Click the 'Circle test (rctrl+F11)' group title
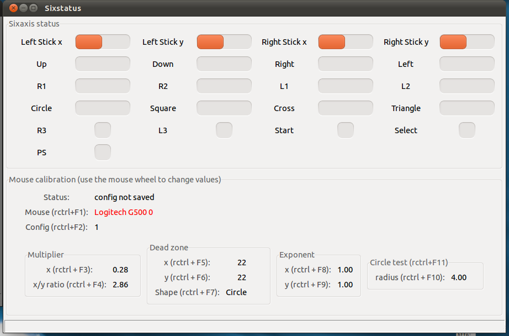This screenshot has height=336, width=509. pyautogui.click(x=409, y=262)
